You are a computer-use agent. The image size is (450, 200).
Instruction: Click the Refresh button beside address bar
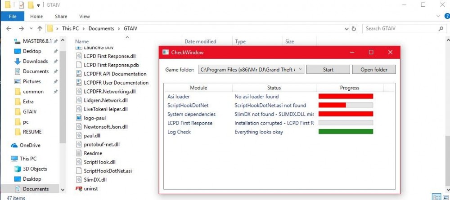click(x=354, y=29)
